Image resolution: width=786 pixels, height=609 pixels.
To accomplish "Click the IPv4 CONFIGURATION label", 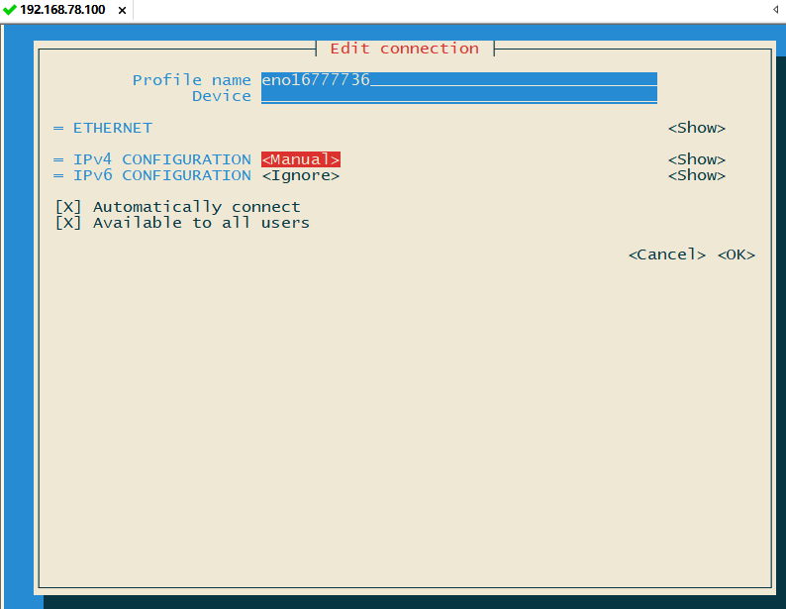I will [x=162, y=159].
